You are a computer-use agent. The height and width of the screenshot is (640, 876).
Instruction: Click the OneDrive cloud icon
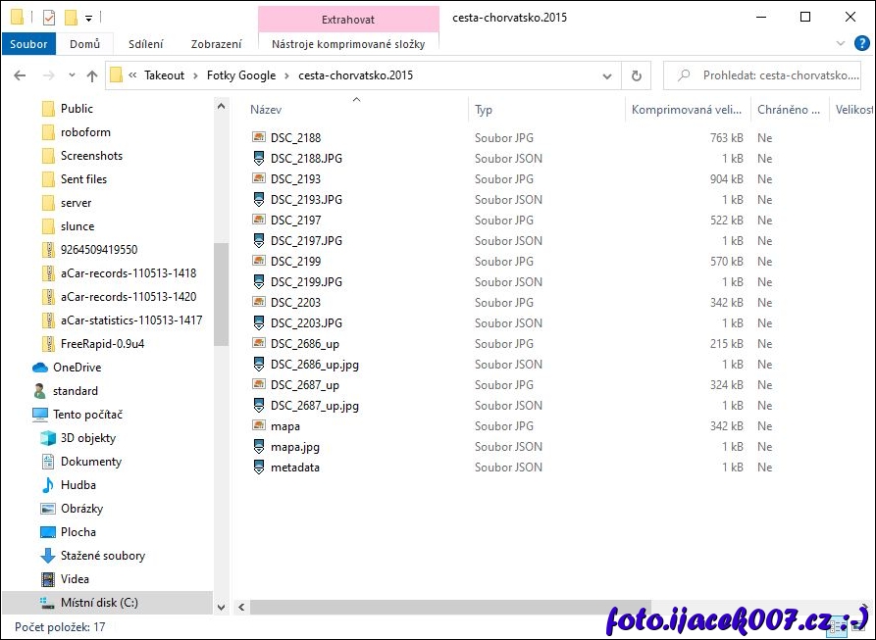(x=40, y=368)
